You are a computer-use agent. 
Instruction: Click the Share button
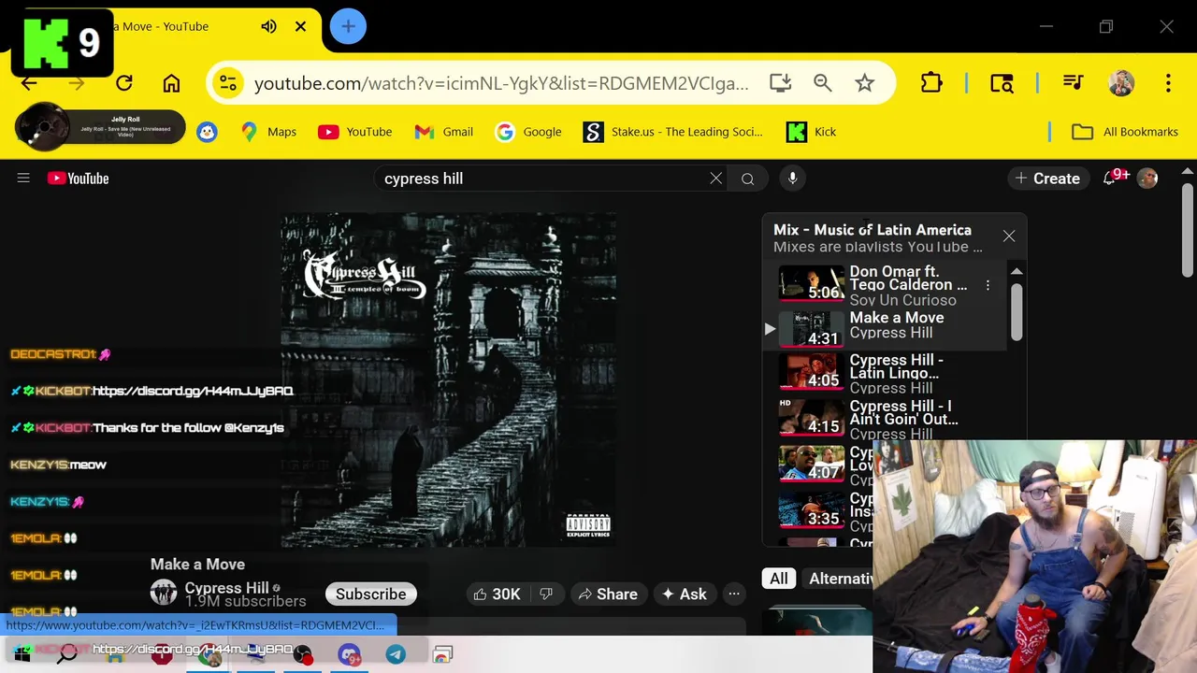point(608,594)
